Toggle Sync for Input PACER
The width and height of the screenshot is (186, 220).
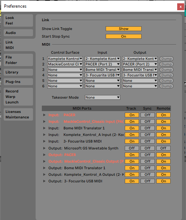tap(147, 115)
